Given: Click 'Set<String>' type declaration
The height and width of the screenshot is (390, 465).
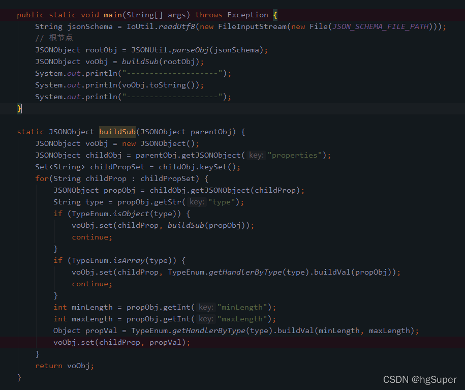Looking at the screenshot, I should click(60, 167).
